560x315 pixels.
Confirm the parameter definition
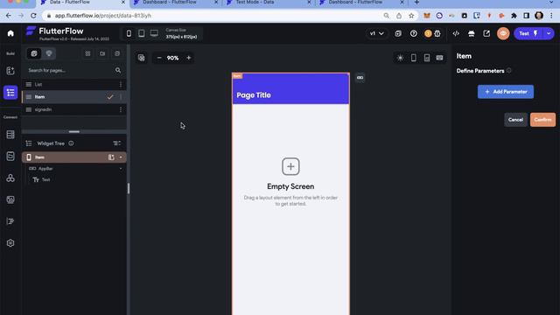[542, 120]
